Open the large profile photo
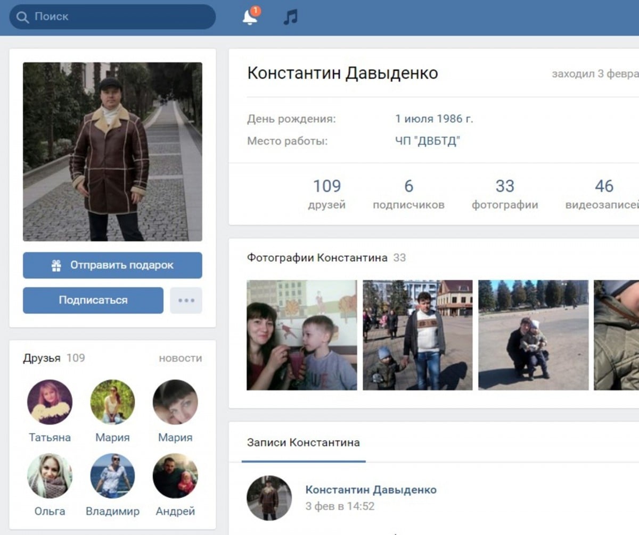This screenshot has width=639, height=535. tap(112, 152)
